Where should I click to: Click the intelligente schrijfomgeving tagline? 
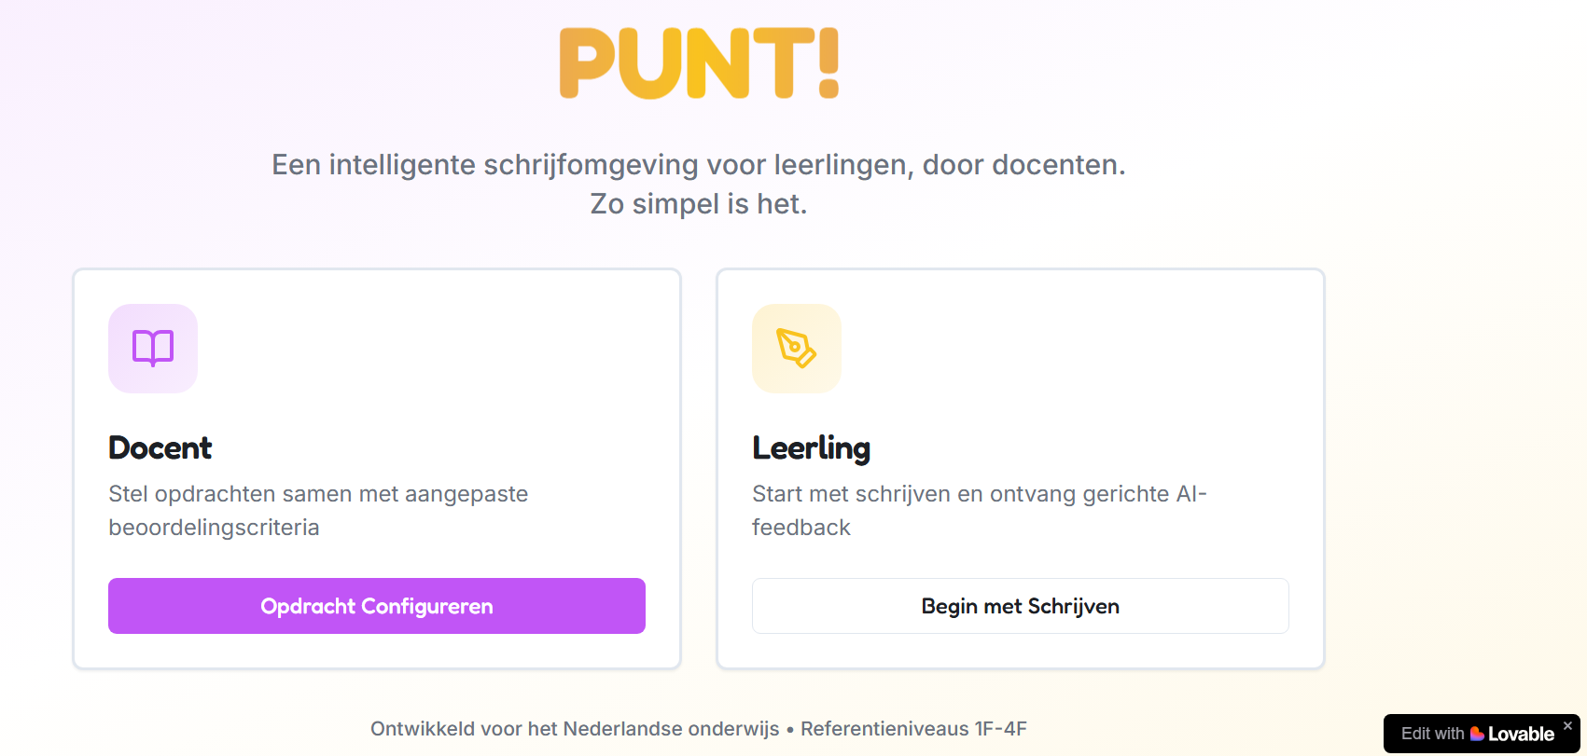coord(698,165)
